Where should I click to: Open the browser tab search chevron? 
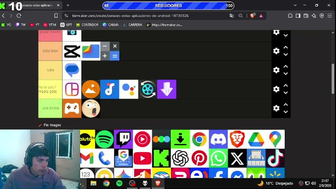pyautogui.click(x=295, y=5)
